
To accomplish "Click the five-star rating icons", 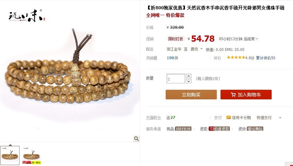I will point(236,58).
